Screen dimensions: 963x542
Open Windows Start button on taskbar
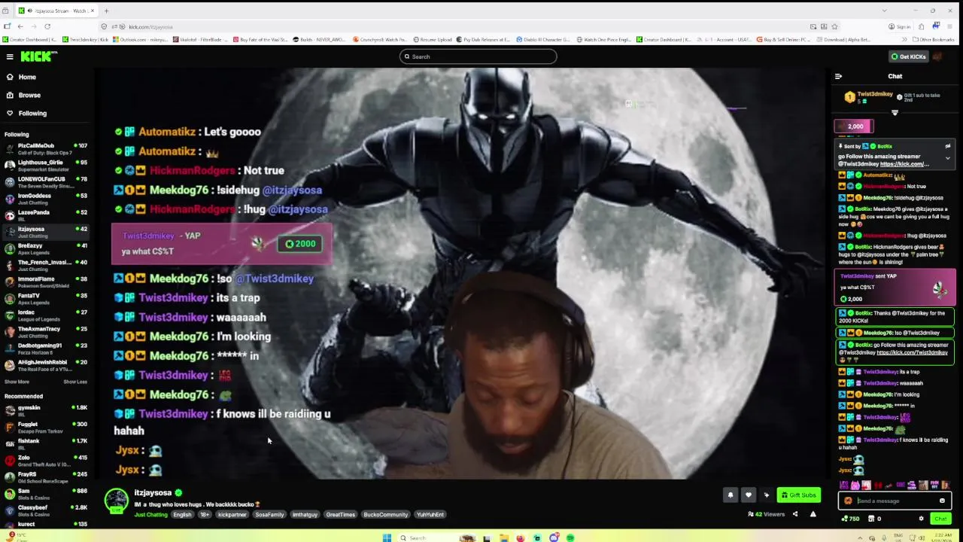pyautogui.click(x=387, y=537)
